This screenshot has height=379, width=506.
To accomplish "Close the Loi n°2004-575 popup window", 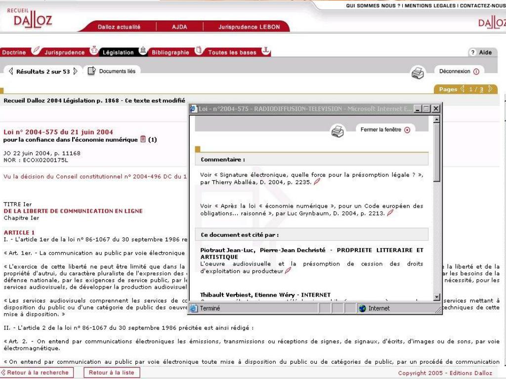I will coord(436,109).
